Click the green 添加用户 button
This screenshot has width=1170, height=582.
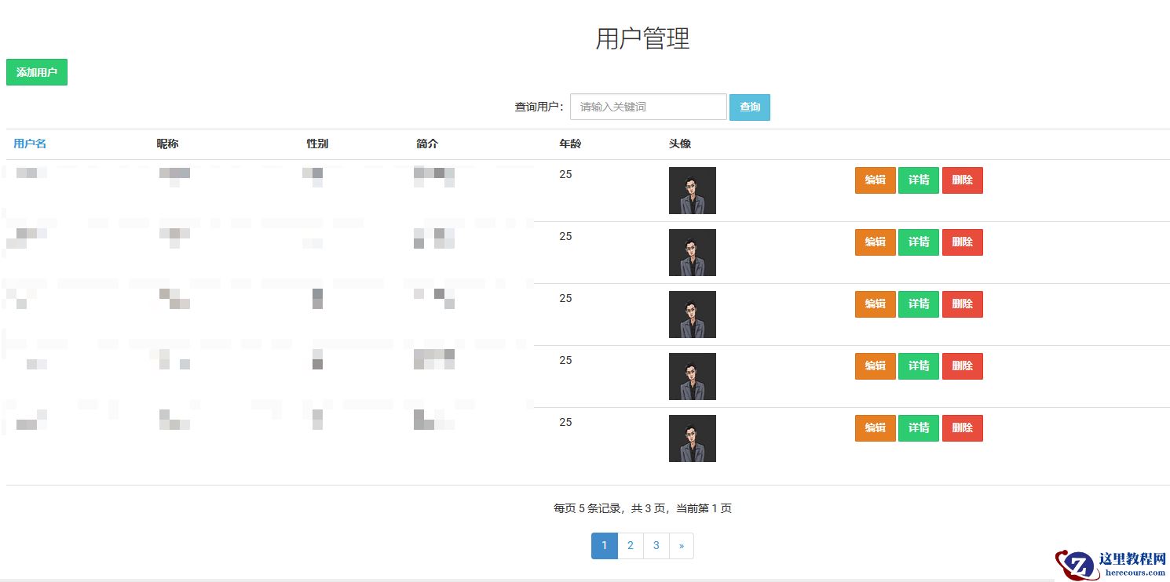point(37,72)
